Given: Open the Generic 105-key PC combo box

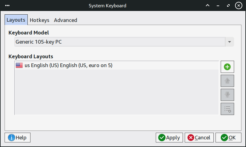Looking at the screenshot, I should pos(119,42).
